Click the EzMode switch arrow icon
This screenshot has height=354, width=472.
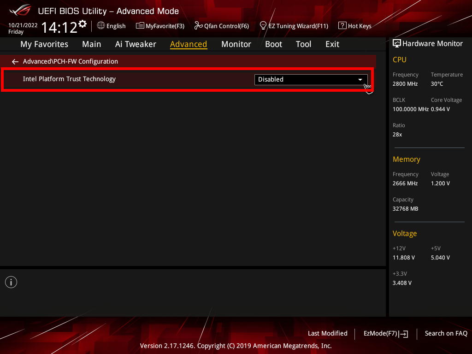(x=404, y=334)
